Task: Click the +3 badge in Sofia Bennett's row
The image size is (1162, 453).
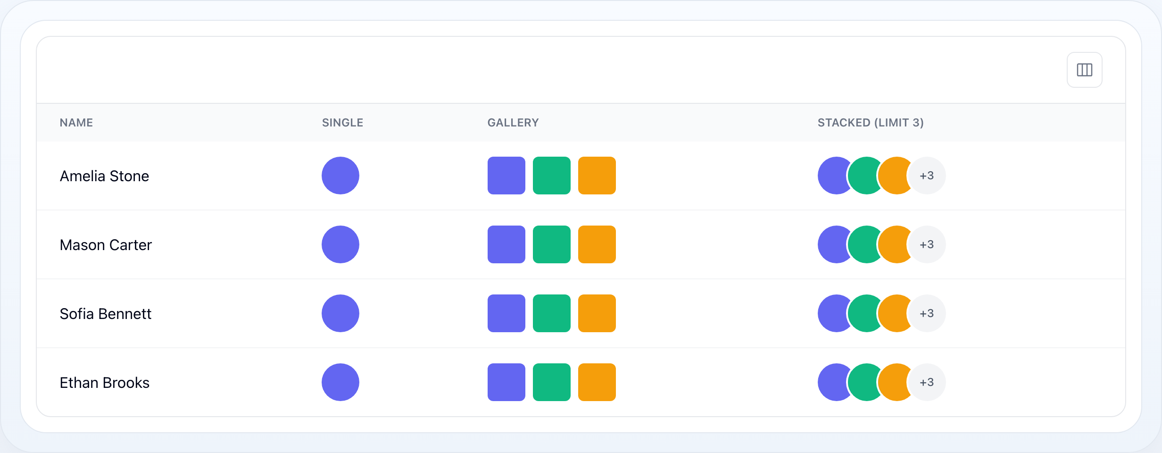Action: coord(927,313)
